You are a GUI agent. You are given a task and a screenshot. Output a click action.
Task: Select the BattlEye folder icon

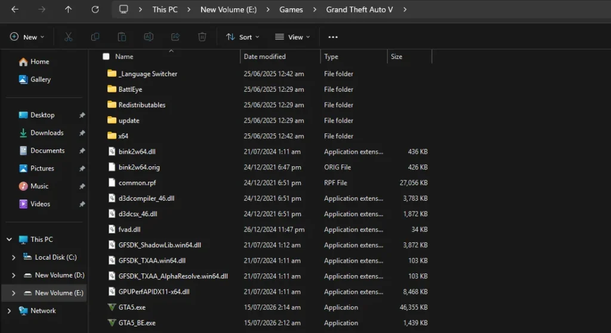[112, 89]
